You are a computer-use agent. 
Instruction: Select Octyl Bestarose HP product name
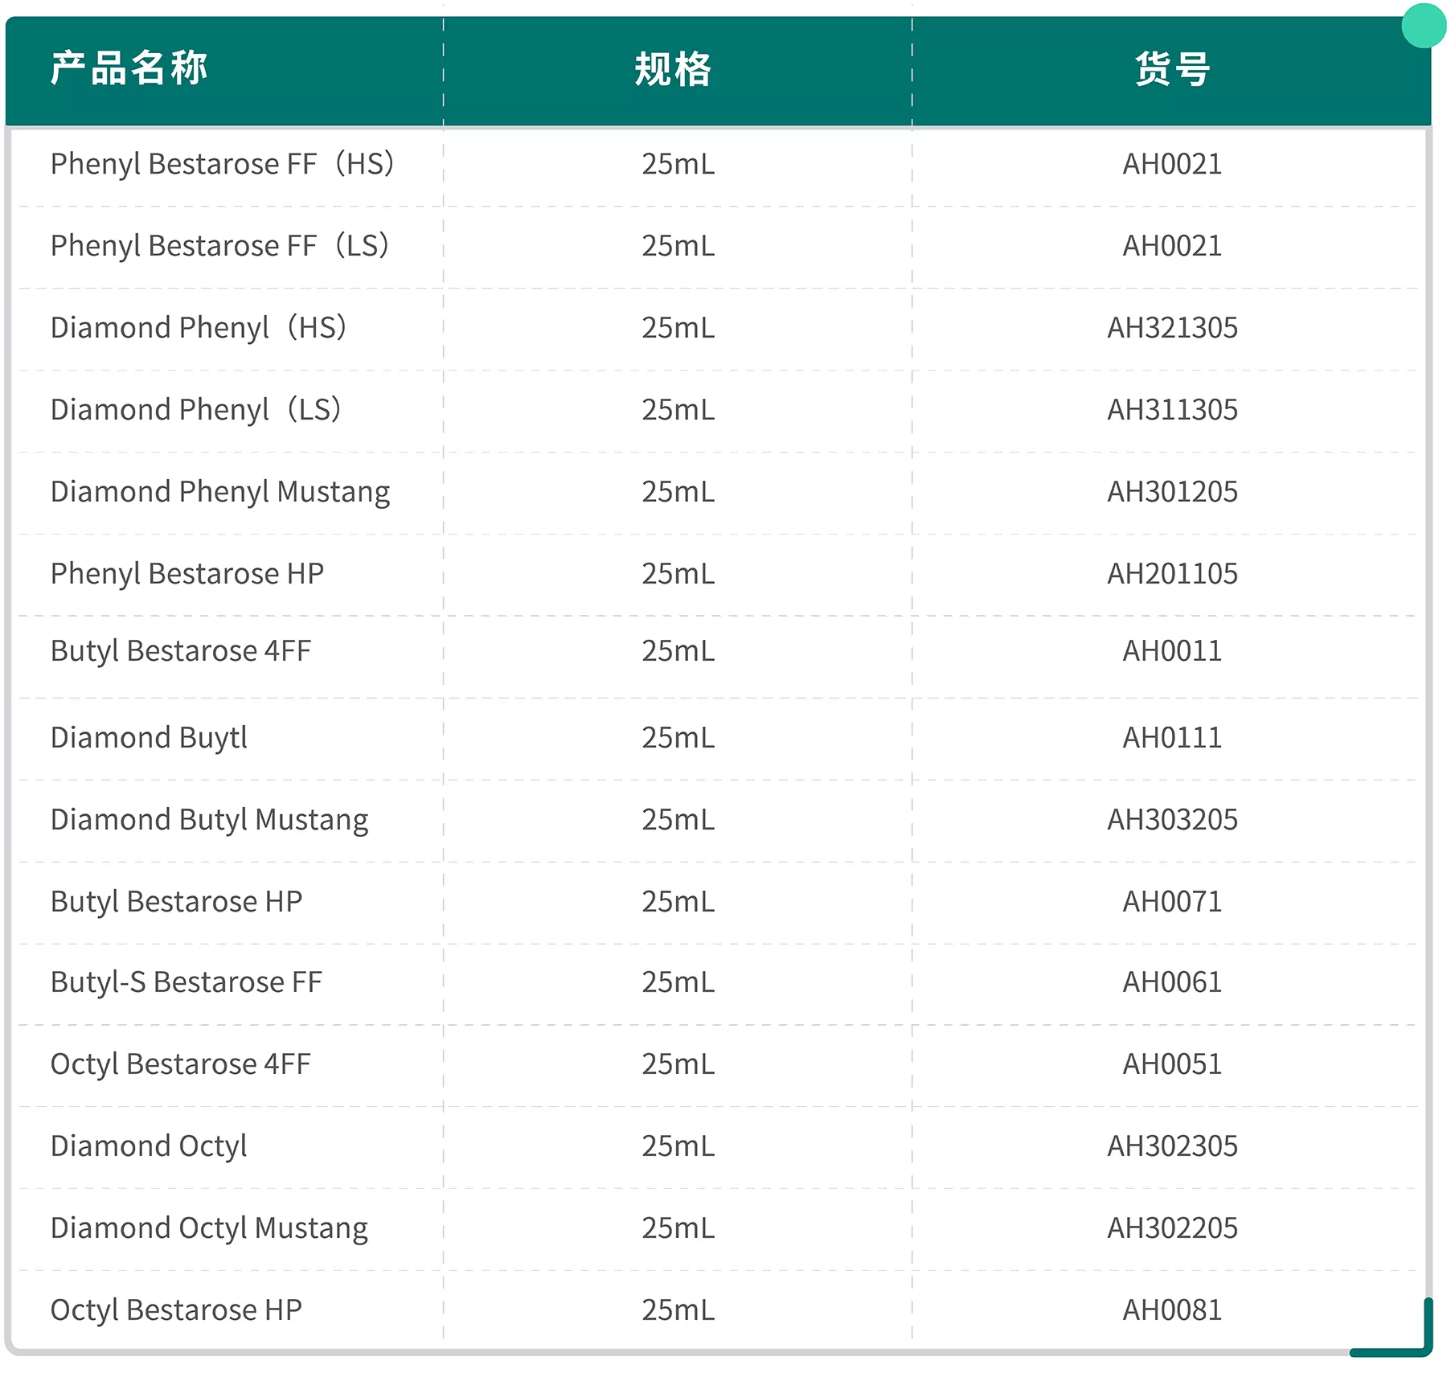pos(176,1310)
